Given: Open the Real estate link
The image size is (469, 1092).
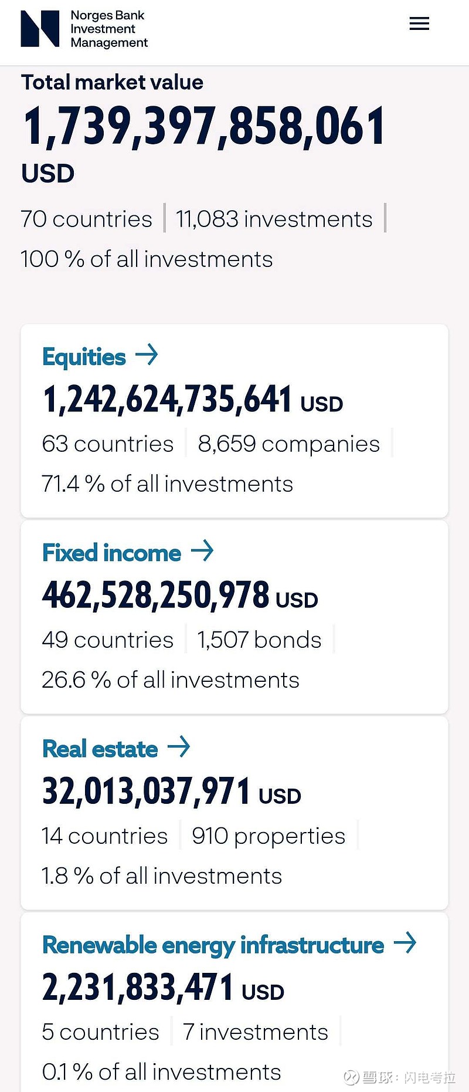Looking at the screenshot, I should [x=100, y=749].
